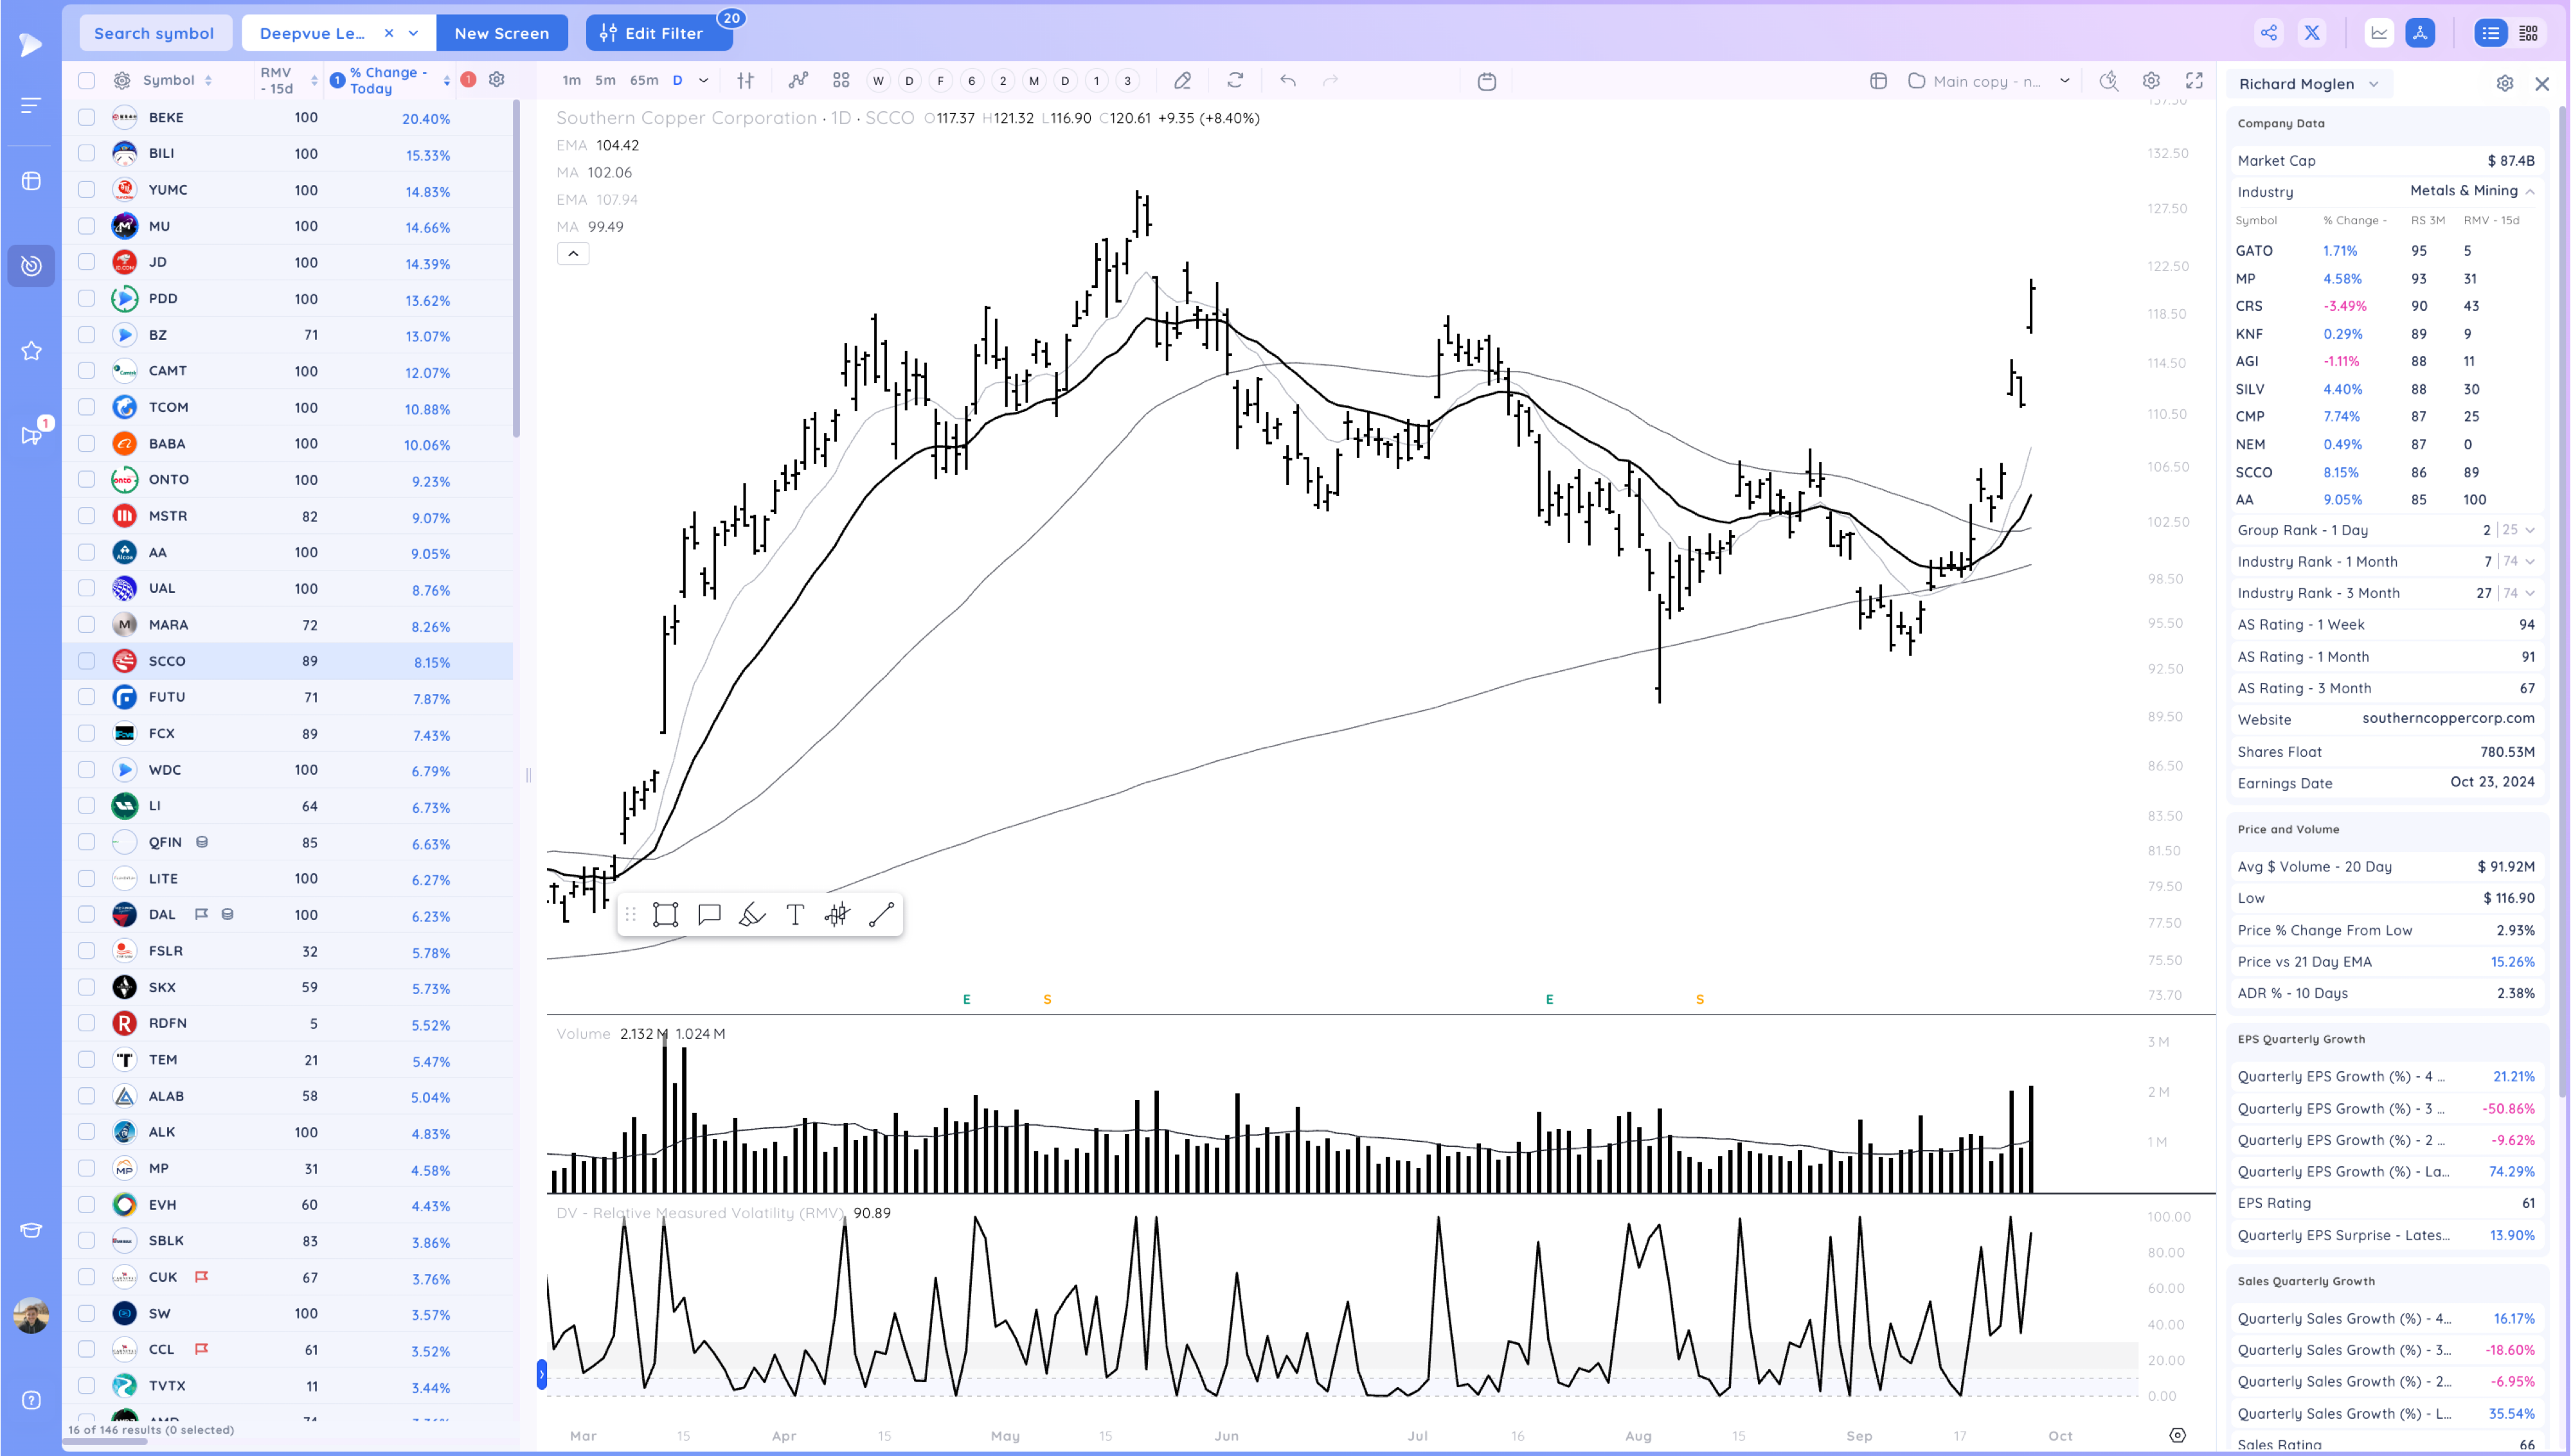Viewport: 2571px width, 1456px height.
Task: Click the callout comment tool
Action: click(709, 915)
